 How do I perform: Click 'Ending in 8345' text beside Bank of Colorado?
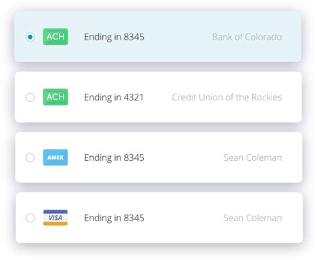(114, 37)
